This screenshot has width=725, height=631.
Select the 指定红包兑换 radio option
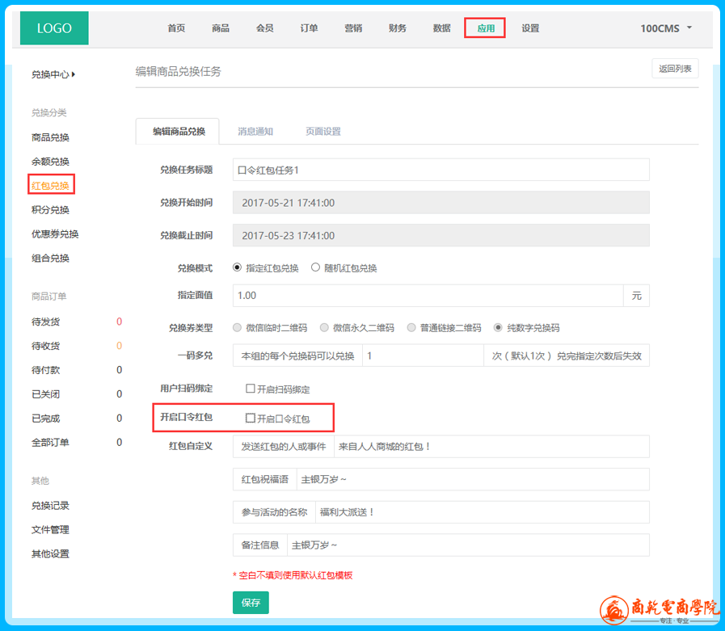pos(238,268)
